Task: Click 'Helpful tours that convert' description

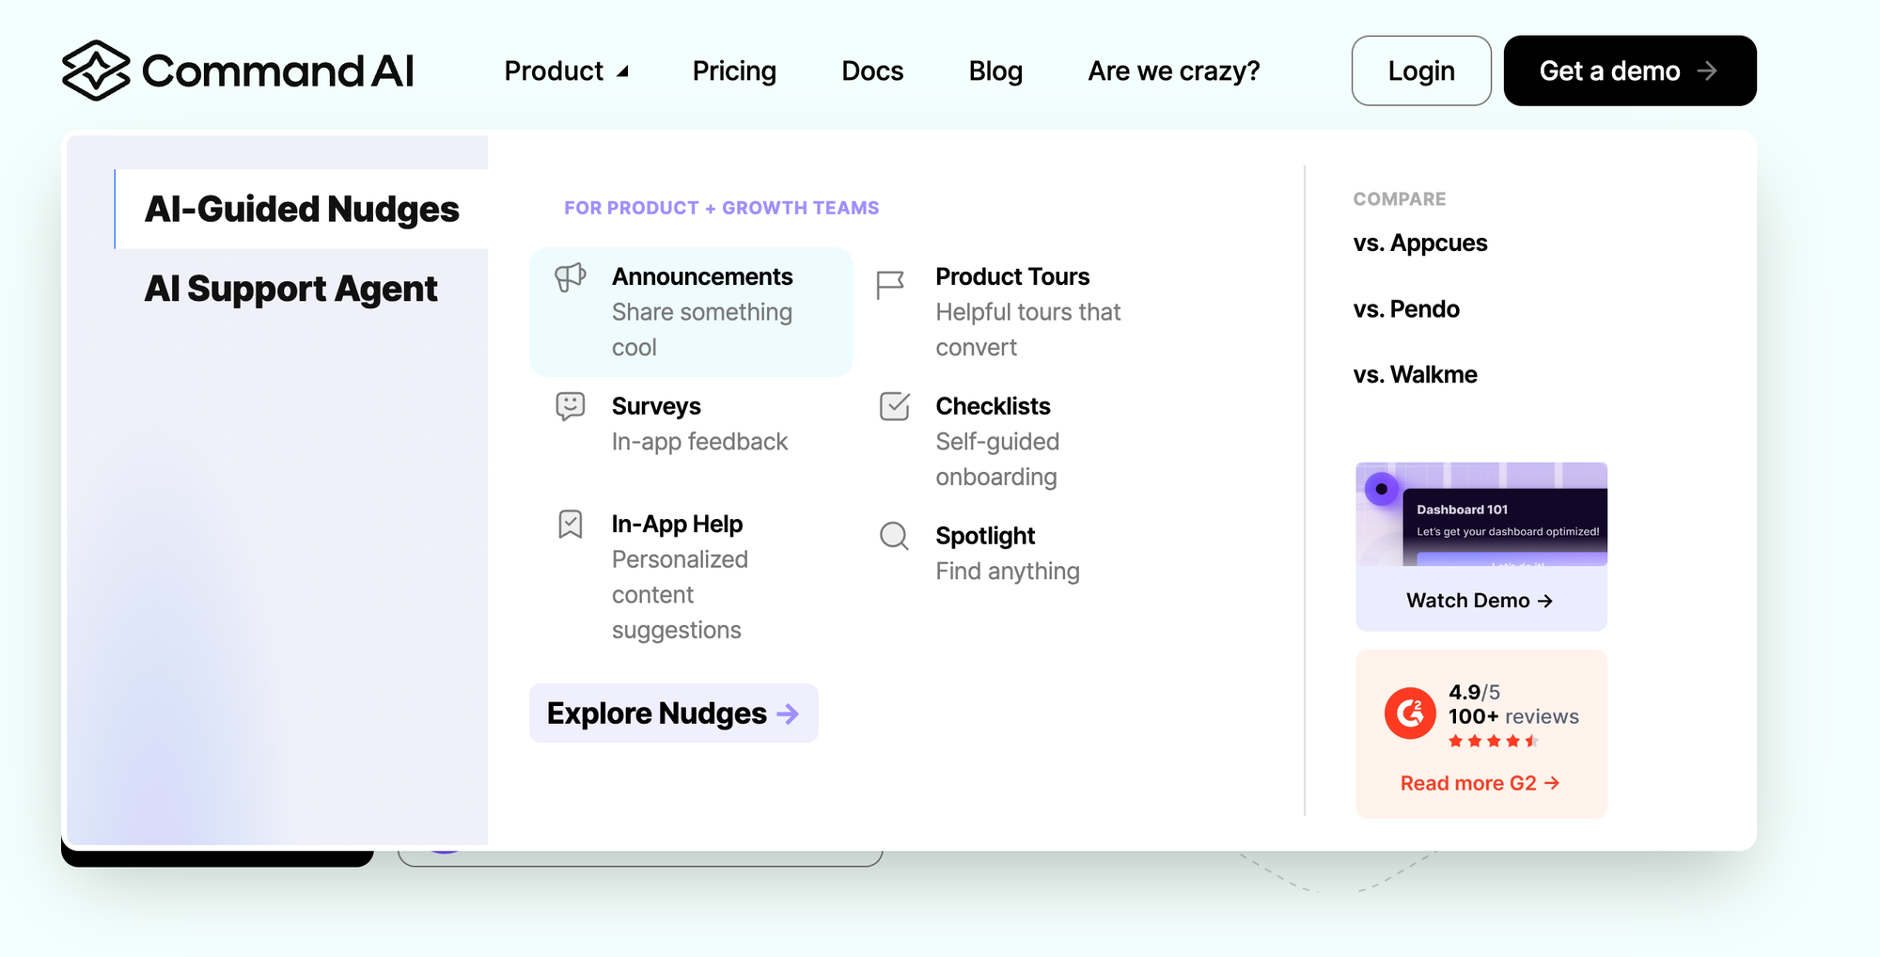Action: [x=1028, y=330]
